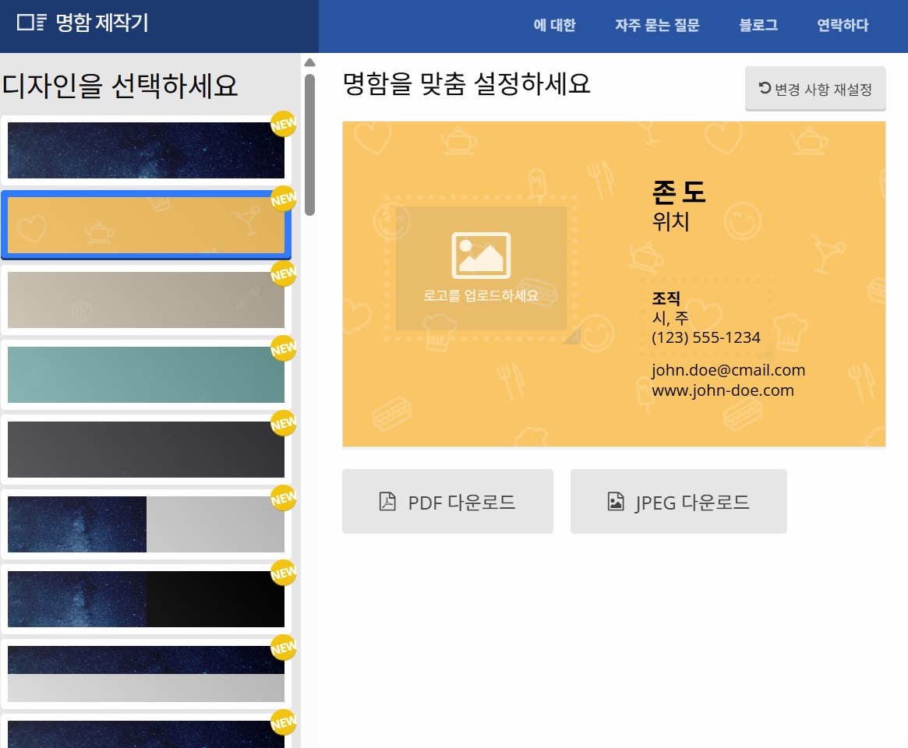Open the 연락하다 page
The image size is (908, 748).
[x=843, y=25]
